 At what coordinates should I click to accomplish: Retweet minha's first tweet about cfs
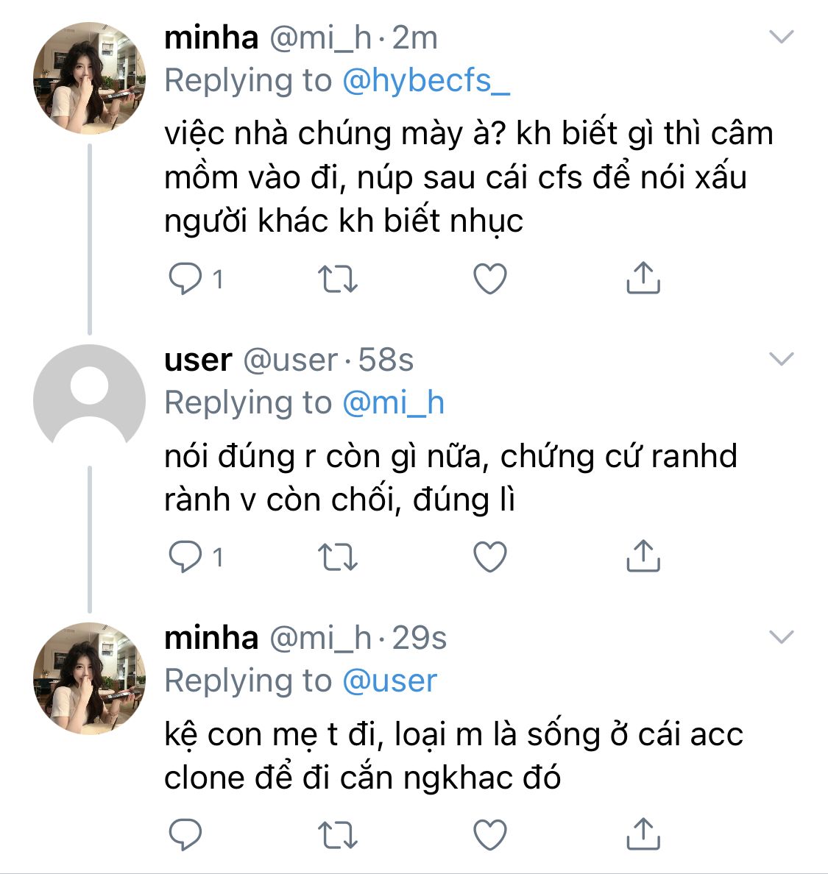click(x=337, y=280)
